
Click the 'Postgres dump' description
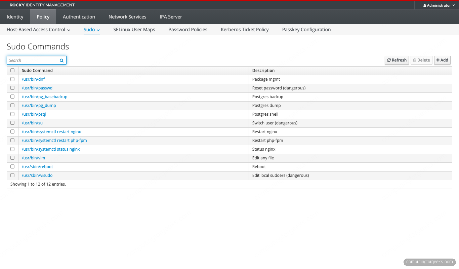(x=266, y=106)
